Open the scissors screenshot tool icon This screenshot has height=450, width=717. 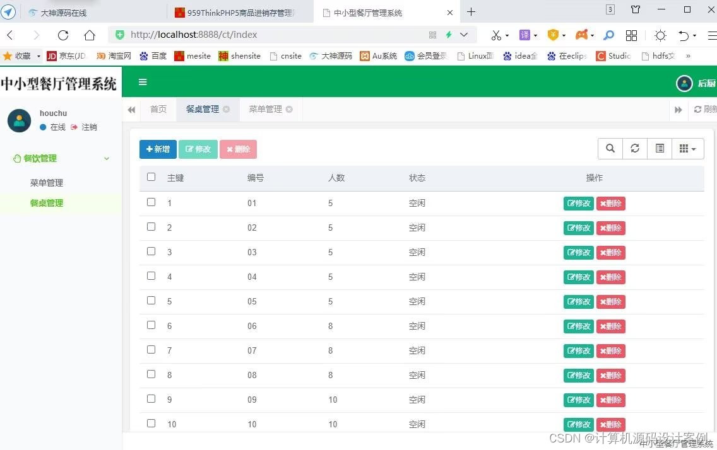point(496,35)
